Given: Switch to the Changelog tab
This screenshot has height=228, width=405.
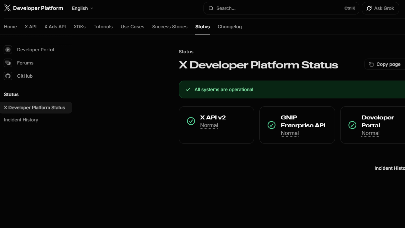Looking at the screenshot, I should 229,27.
